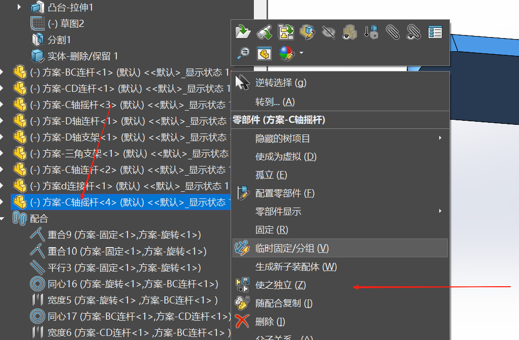The height and width of the screenshot is (340, 519).
Task: Suppress the component using the down-arrow cube icon
Action: (x=370, y=32)
